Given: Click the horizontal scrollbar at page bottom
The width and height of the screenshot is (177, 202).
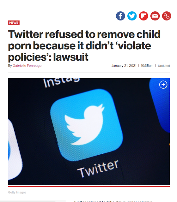Looking at the screenshot, I should (x=33, y=201).
